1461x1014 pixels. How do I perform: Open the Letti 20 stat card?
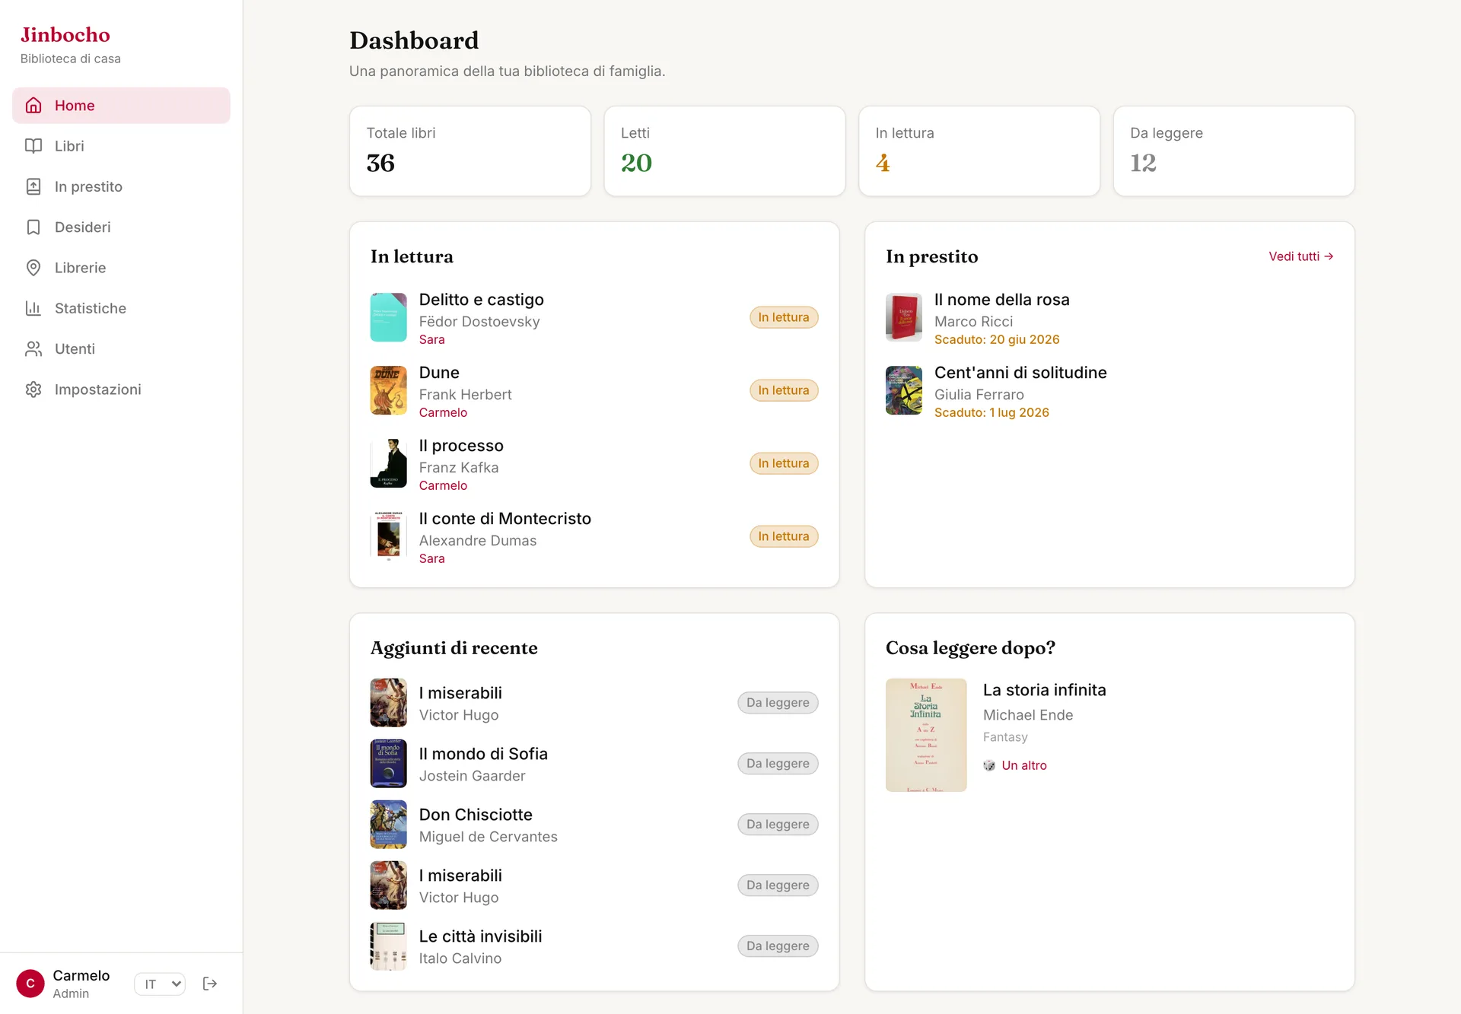pyautogui.click(x=724, y=151)
